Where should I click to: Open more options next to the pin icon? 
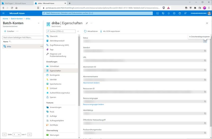[91, 23]
